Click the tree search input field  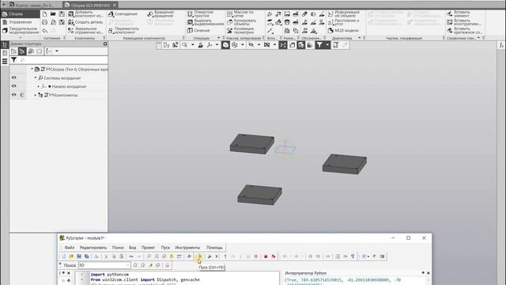(63, 60)
